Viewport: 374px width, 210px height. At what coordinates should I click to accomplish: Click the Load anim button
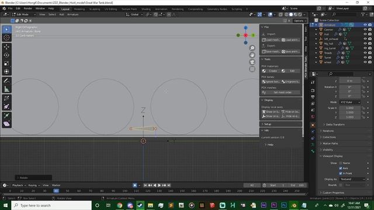(290, 40)
